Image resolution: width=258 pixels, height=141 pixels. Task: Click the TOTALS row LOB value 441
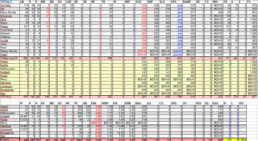(x=69, y=97)
